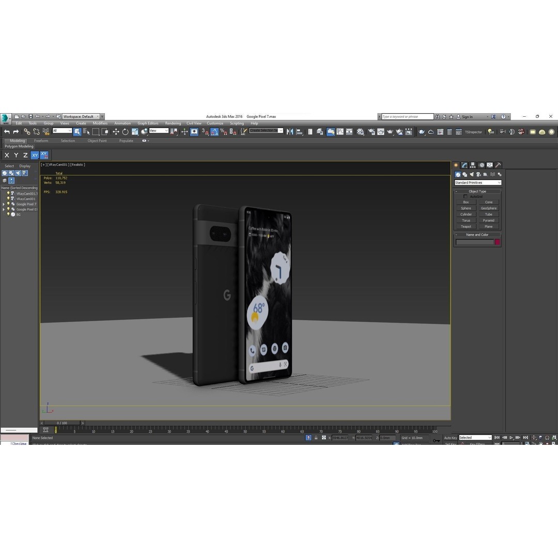The image size is (558, 558).
Task: Choose the Select and Move tool
Action: [116, 132]
